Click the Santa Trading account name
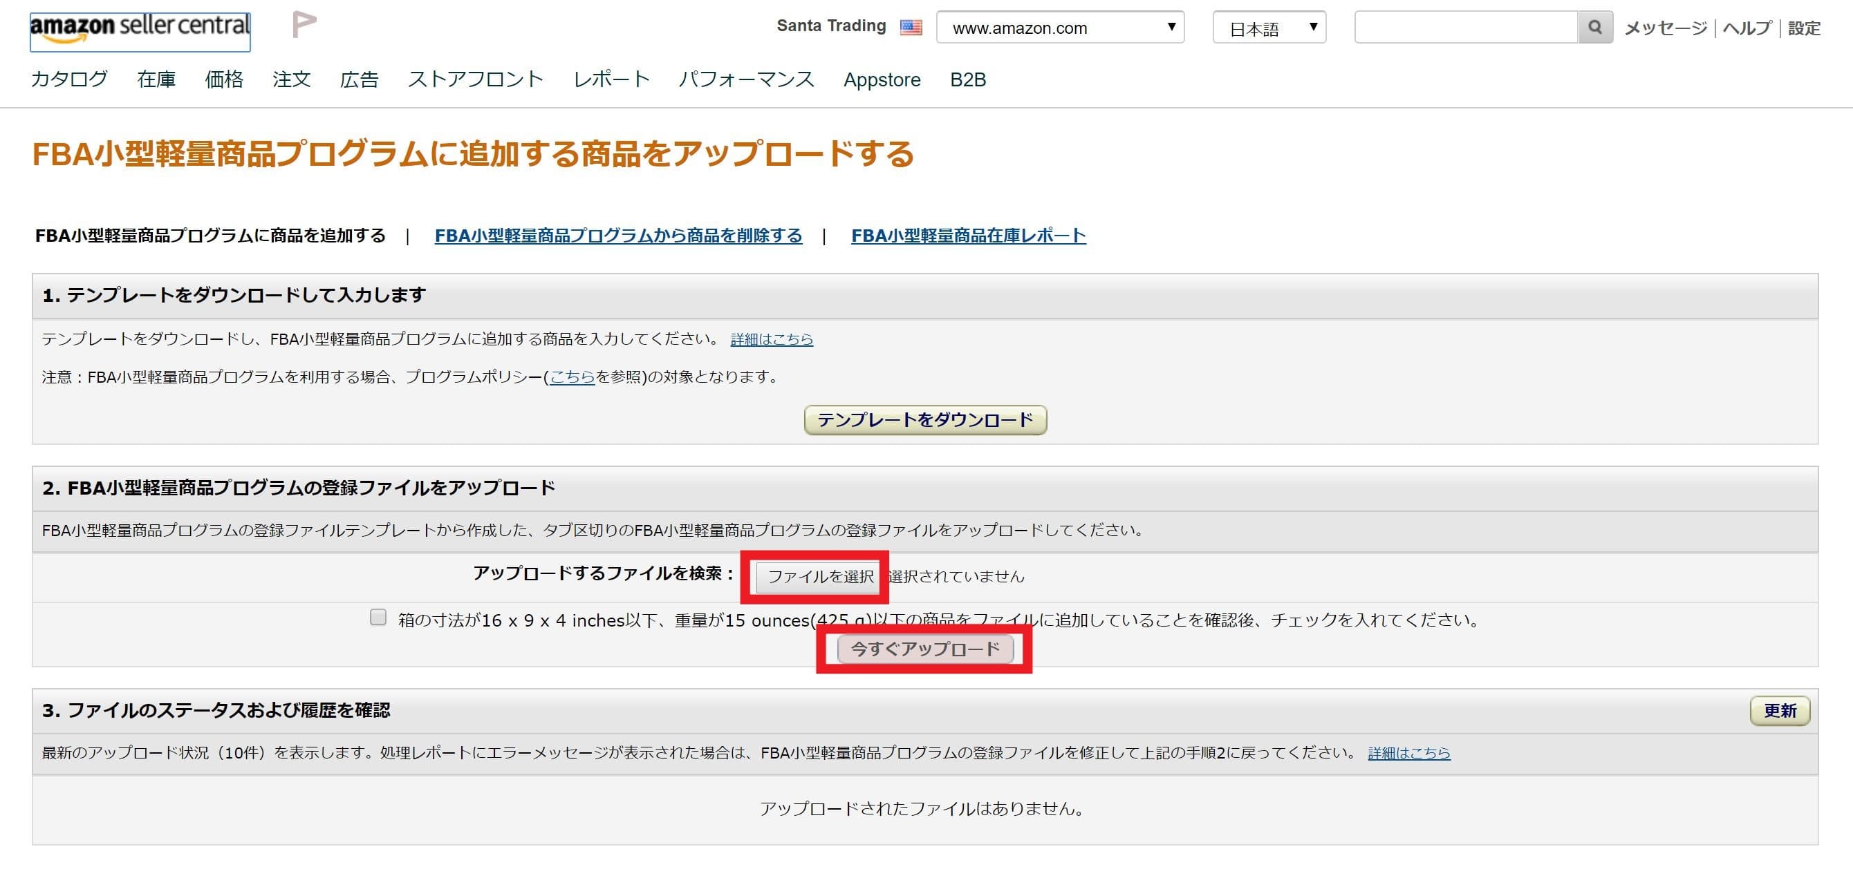This screenshot has width=1853, height=887. tap(832, 26)
